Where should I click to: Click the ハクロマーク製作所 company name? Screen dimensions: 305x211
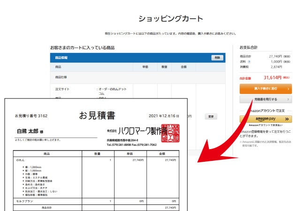pos(143,131)
